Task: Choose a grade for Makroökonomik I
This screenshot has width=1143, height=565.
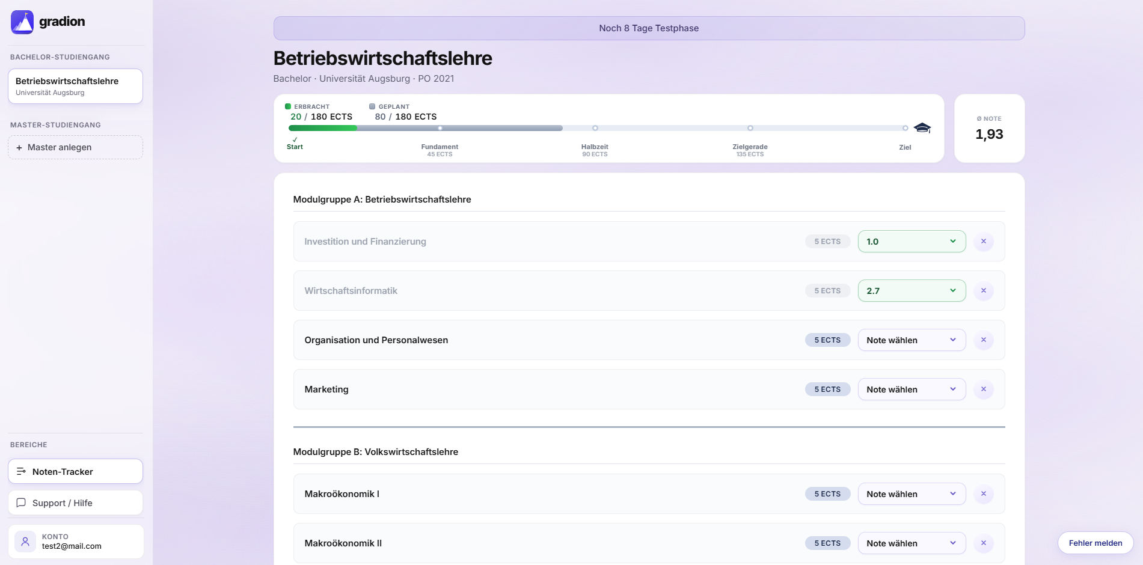Action: [x=912, y=494]
